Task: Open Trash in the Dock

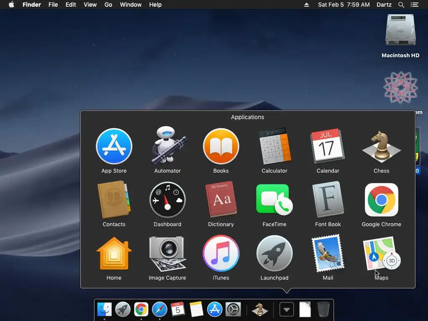Action: (324, 309)
